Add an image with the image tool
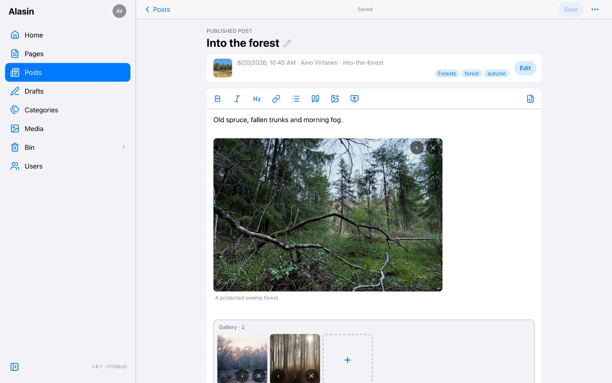Screen dimensions: 612x383 point(335,99)
